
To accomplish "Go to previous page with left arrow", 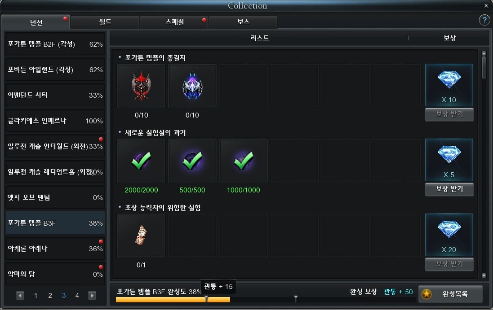I will [x=20, y=296].
